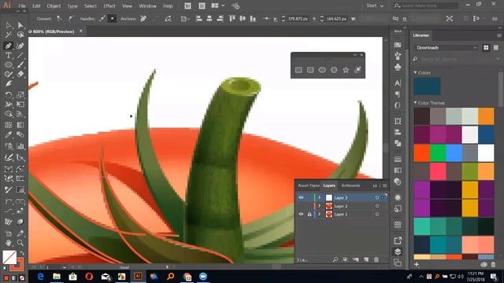The width and height of the screenshot is (504, 283).
Task: Open the Window menu
Action: [147, 6]
